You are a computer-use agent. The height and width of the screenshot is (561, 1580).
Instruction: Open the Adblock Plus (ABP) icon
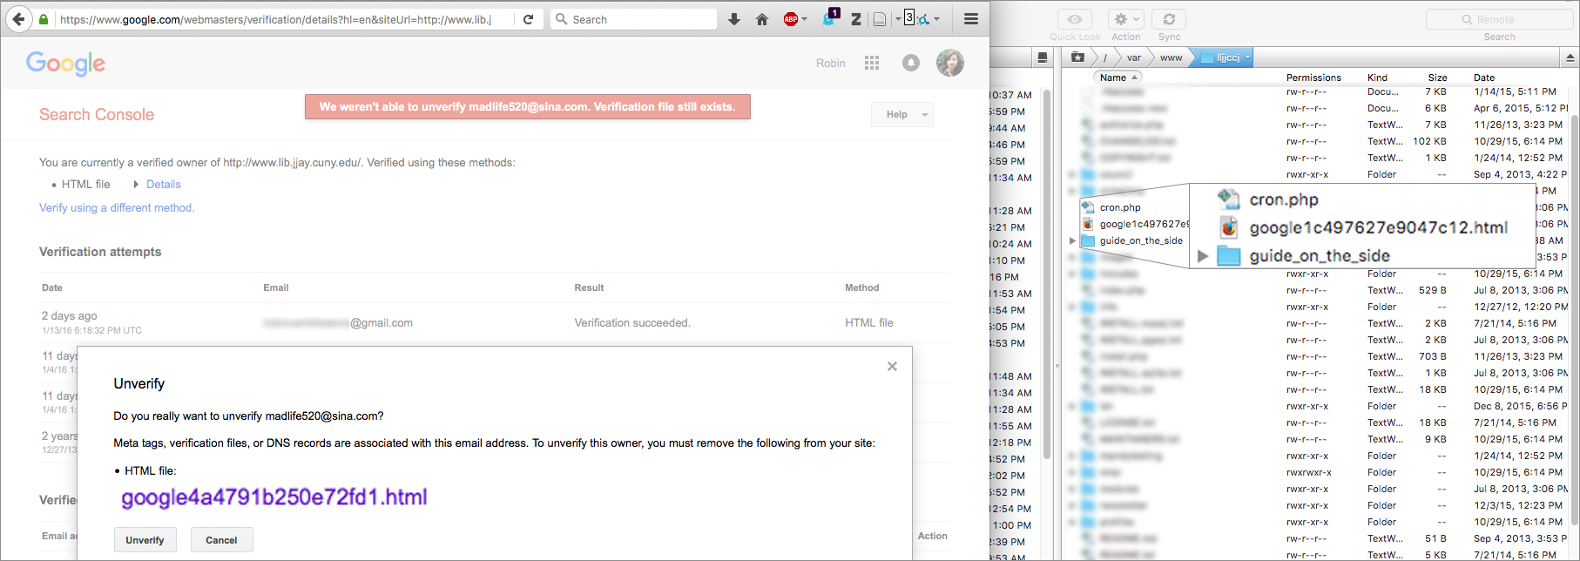791,19
